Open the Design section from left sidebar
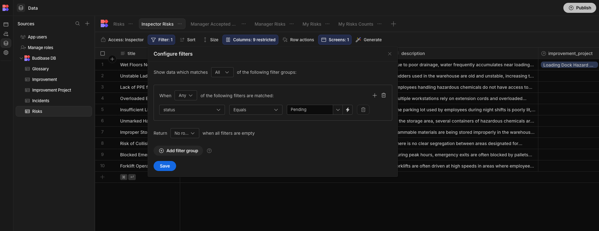 pyautogui.click(x=6, y=24)
